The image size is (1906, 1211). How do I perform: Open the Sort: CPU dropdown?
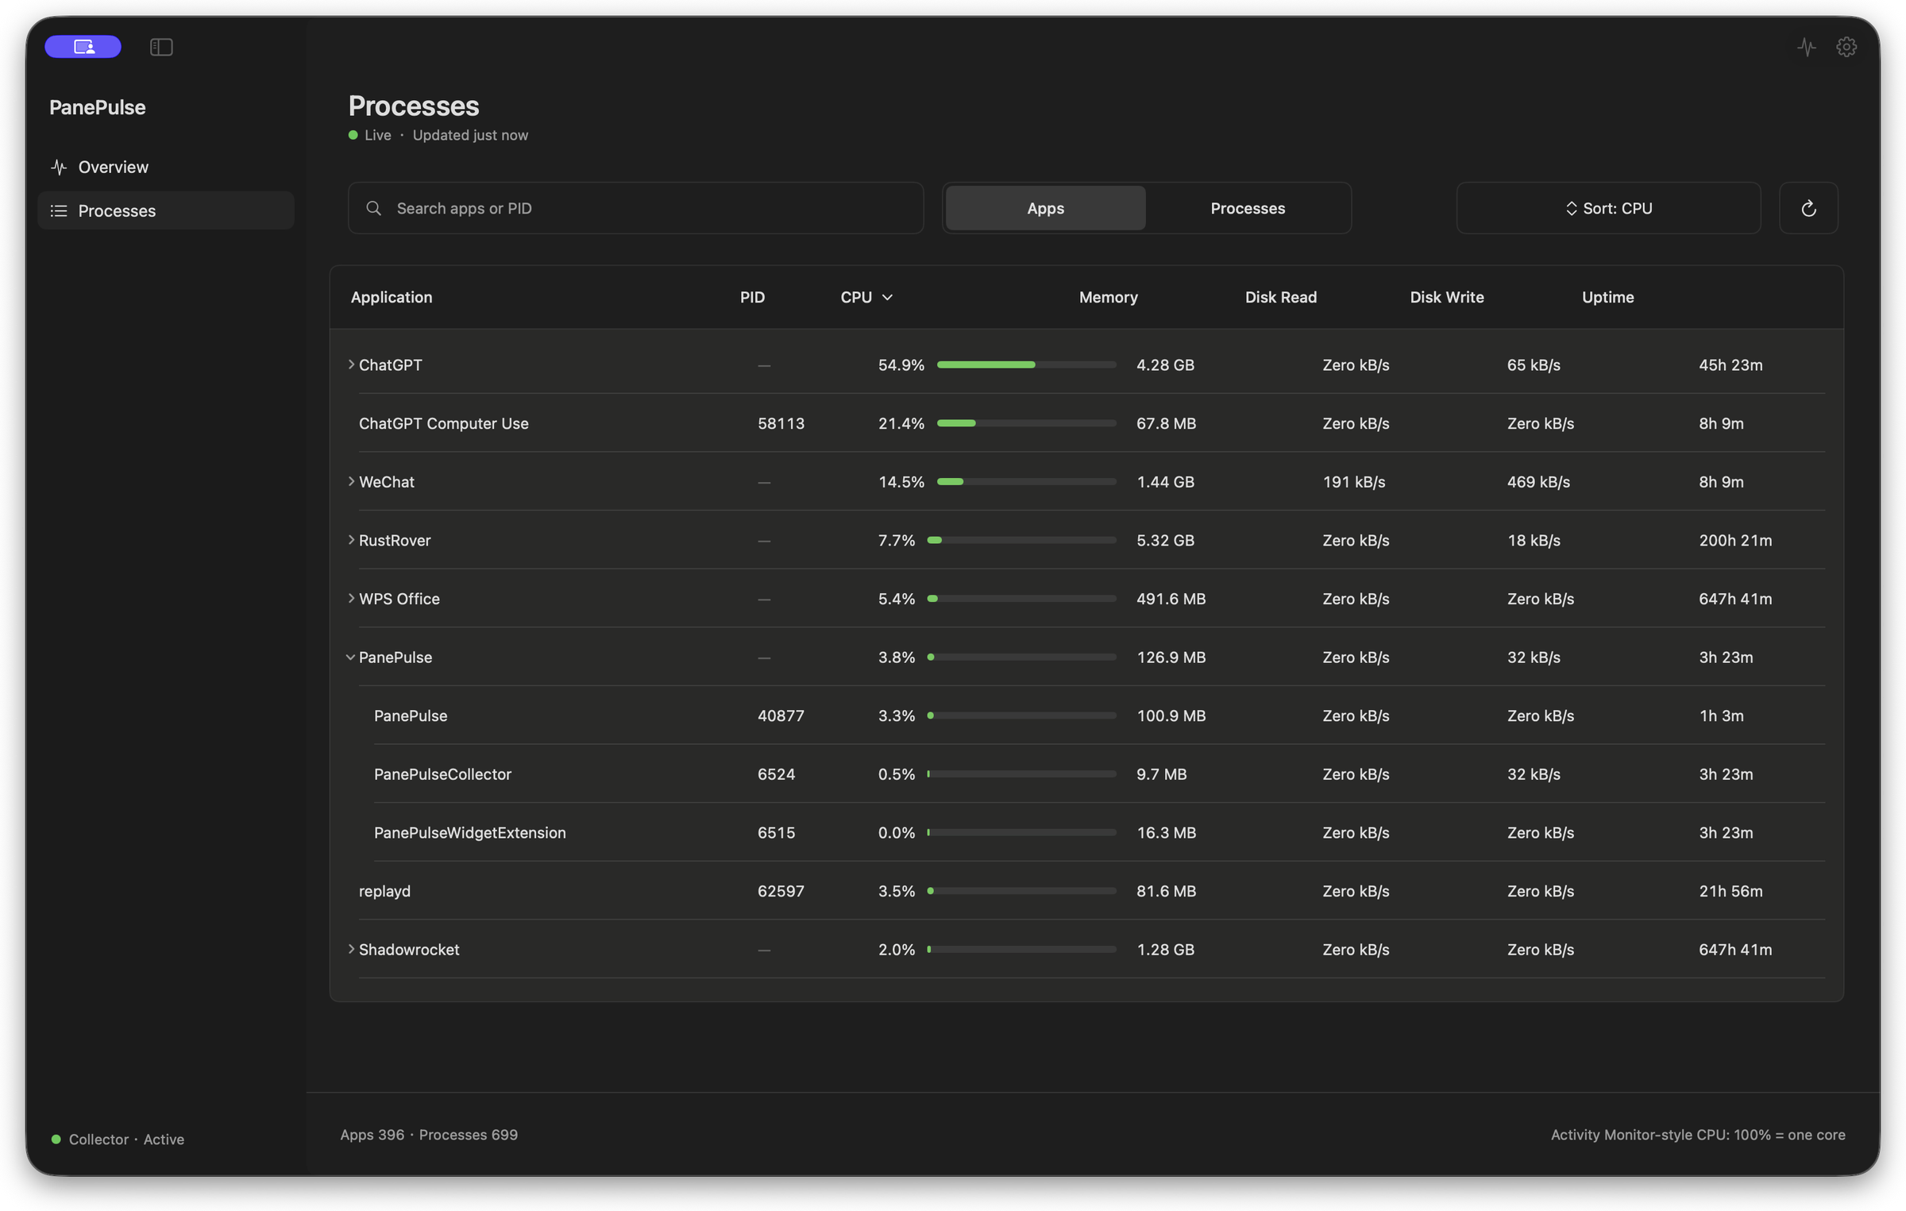click(1608, 208)
